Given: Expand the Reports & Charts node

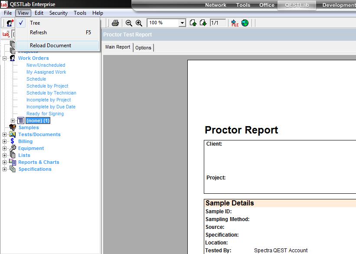Looking at the screenshot, I should tap(5, 162).
